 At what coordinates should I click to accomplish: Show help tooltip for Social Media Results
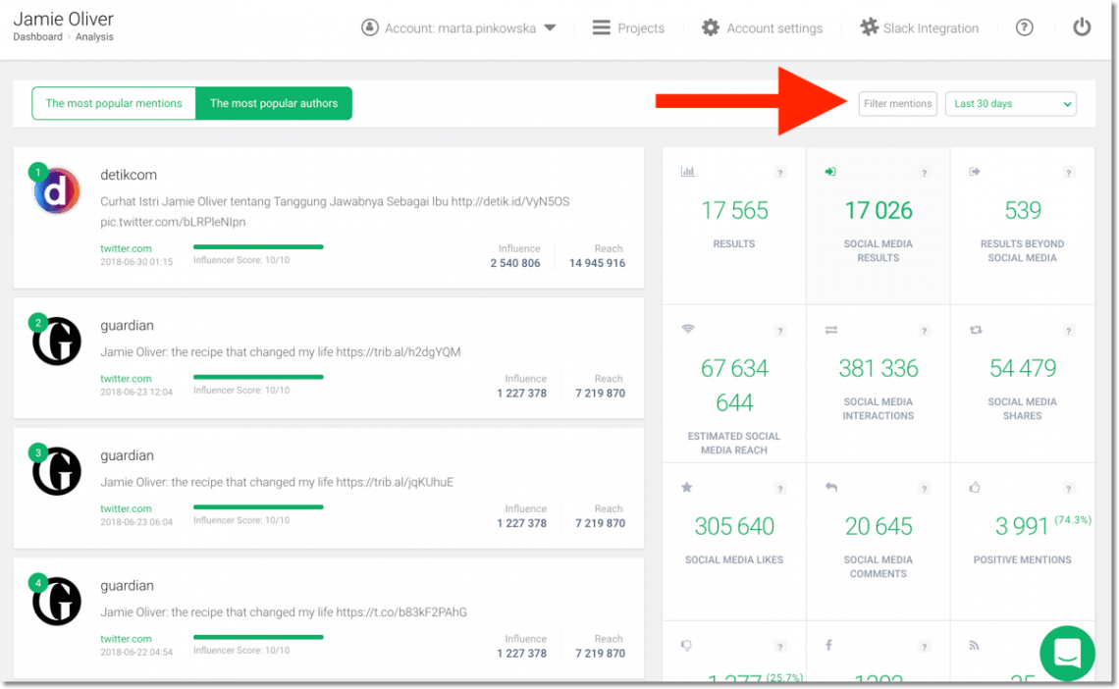click(x=925, y=173)
